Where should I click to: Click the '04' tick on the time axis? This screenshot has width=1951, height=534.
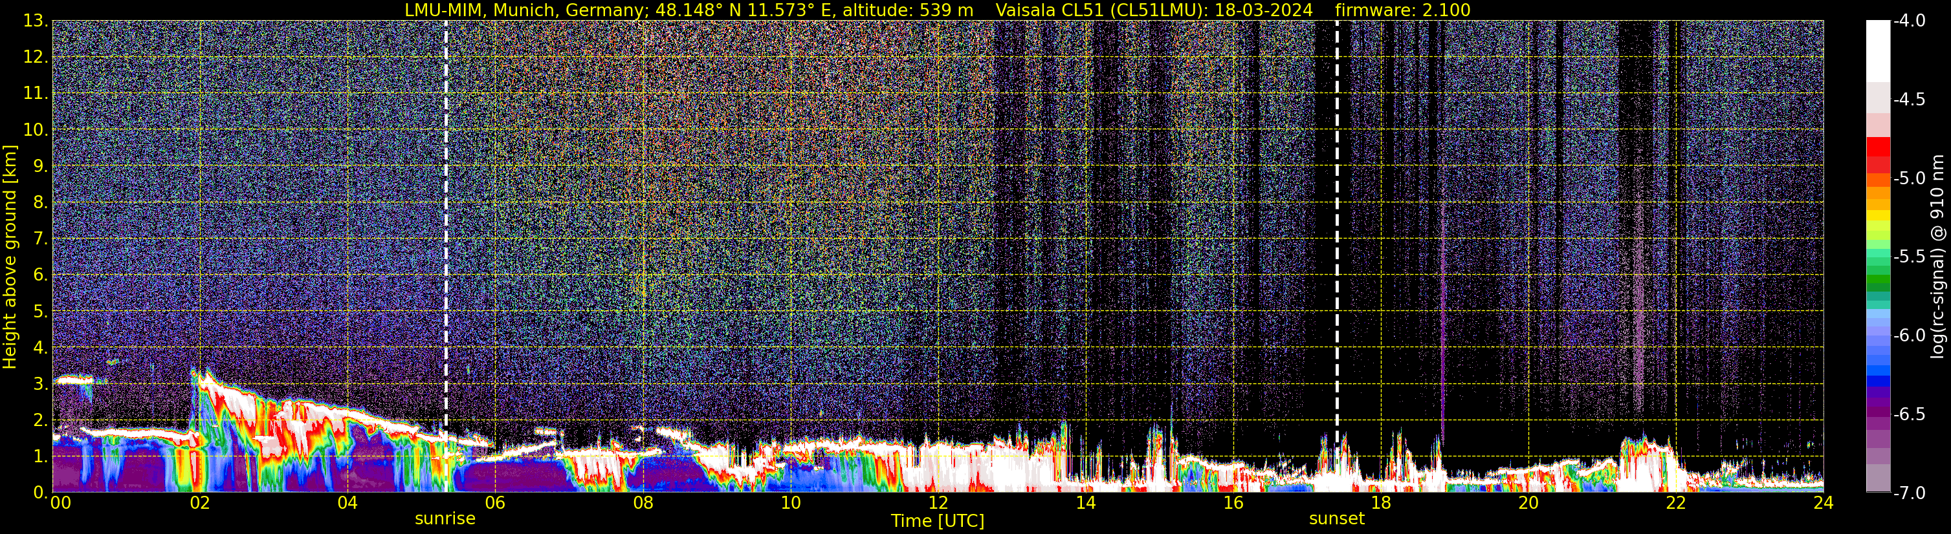coord(347,503)
